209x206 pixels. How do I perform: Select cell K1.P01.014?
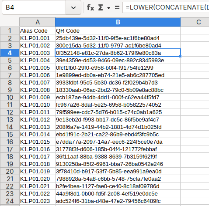tap(38, 135)
